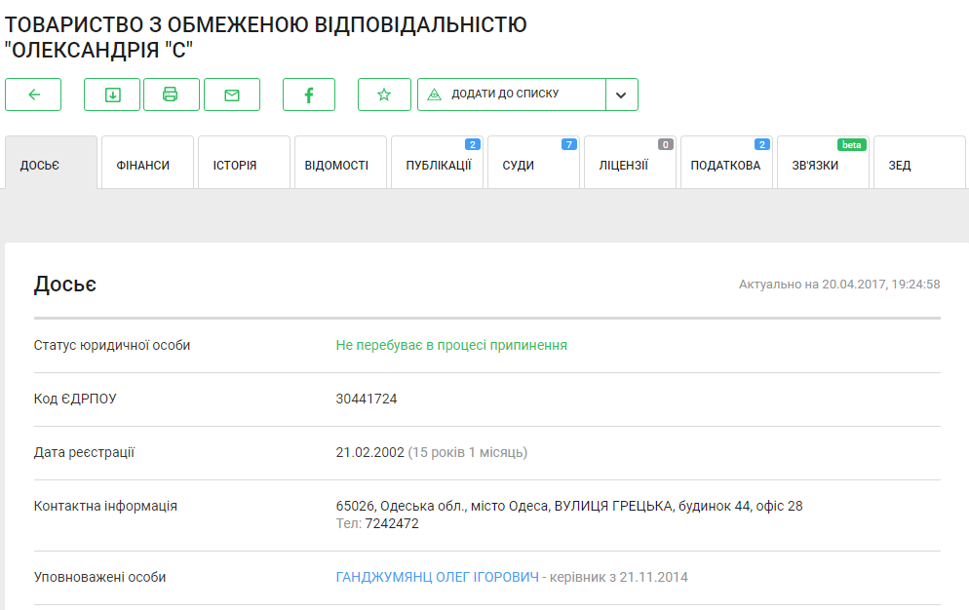The width and height of the screenshot is (969, 610).
Task: Open the Історія tab
Action: [x=235, y=165]
